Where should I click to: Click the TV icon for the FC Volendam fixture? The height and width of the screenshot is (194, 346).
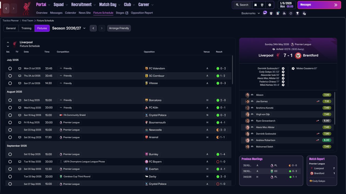click(20, 68)
